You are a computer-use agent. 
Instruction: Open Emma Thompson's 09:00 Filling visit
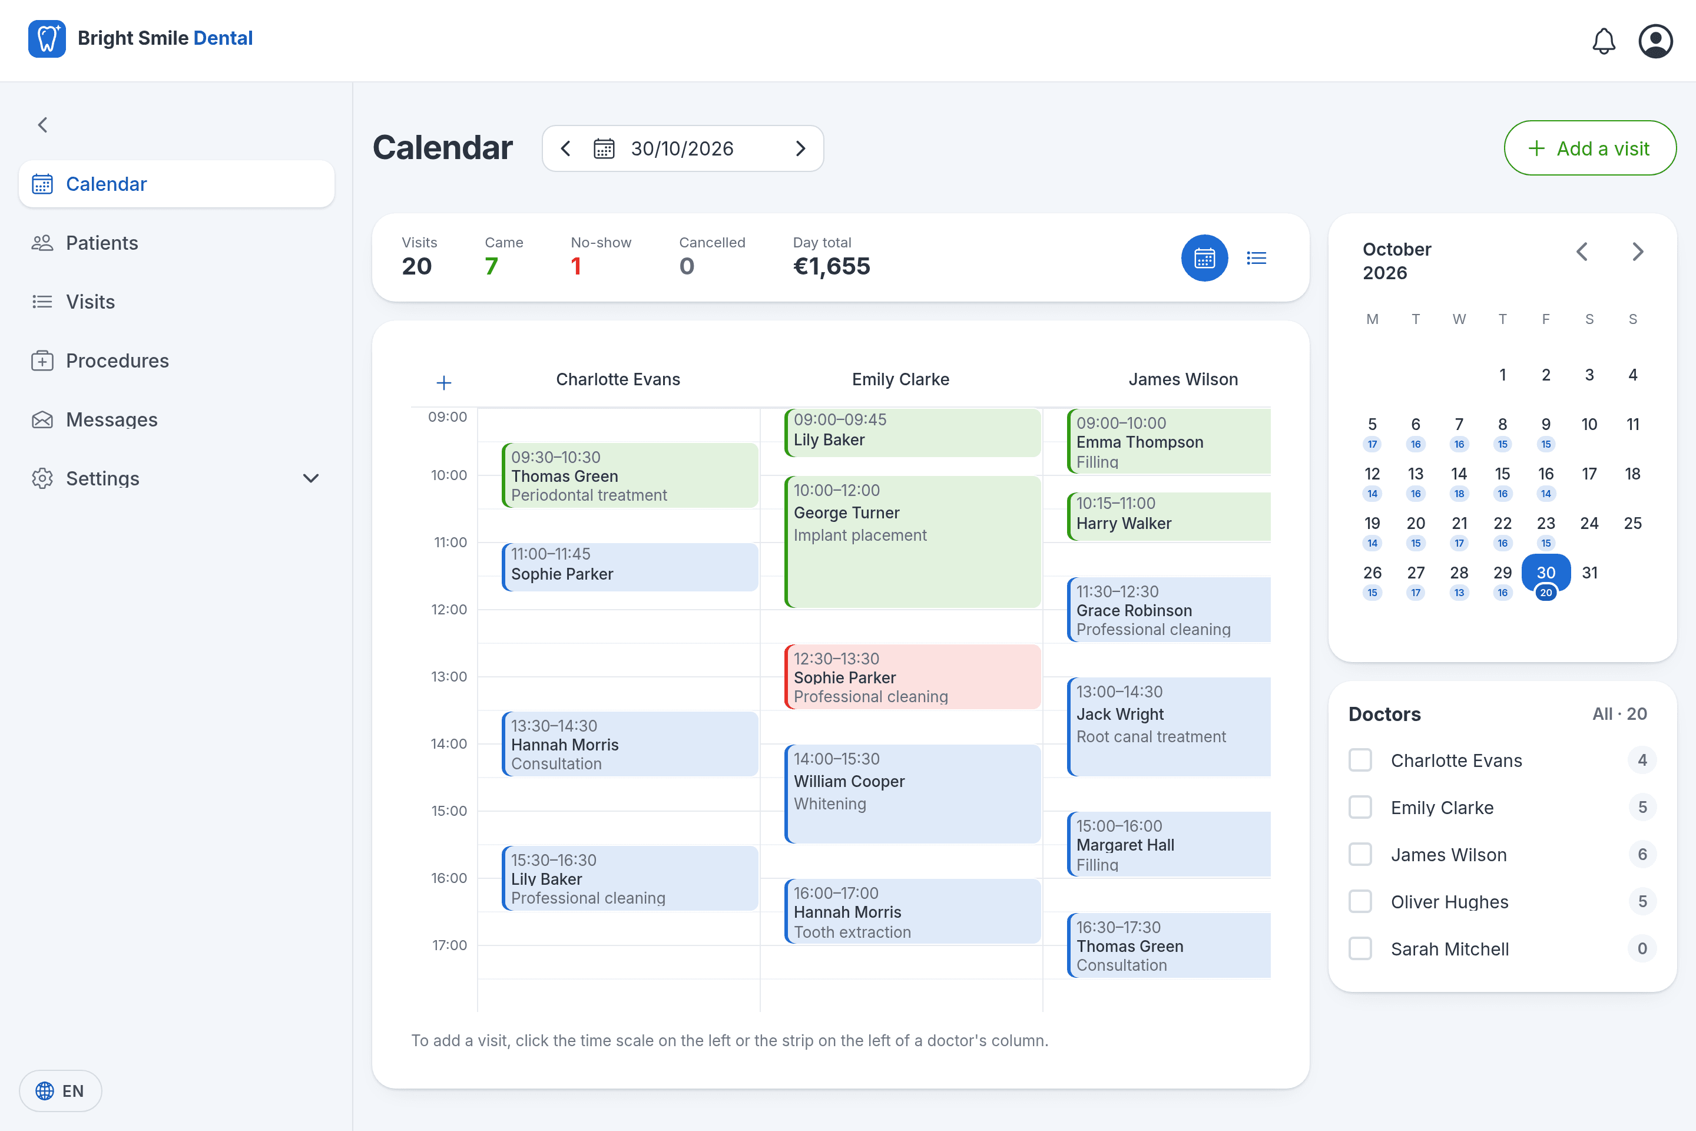pyautogui.click(x=1169, y=441)
